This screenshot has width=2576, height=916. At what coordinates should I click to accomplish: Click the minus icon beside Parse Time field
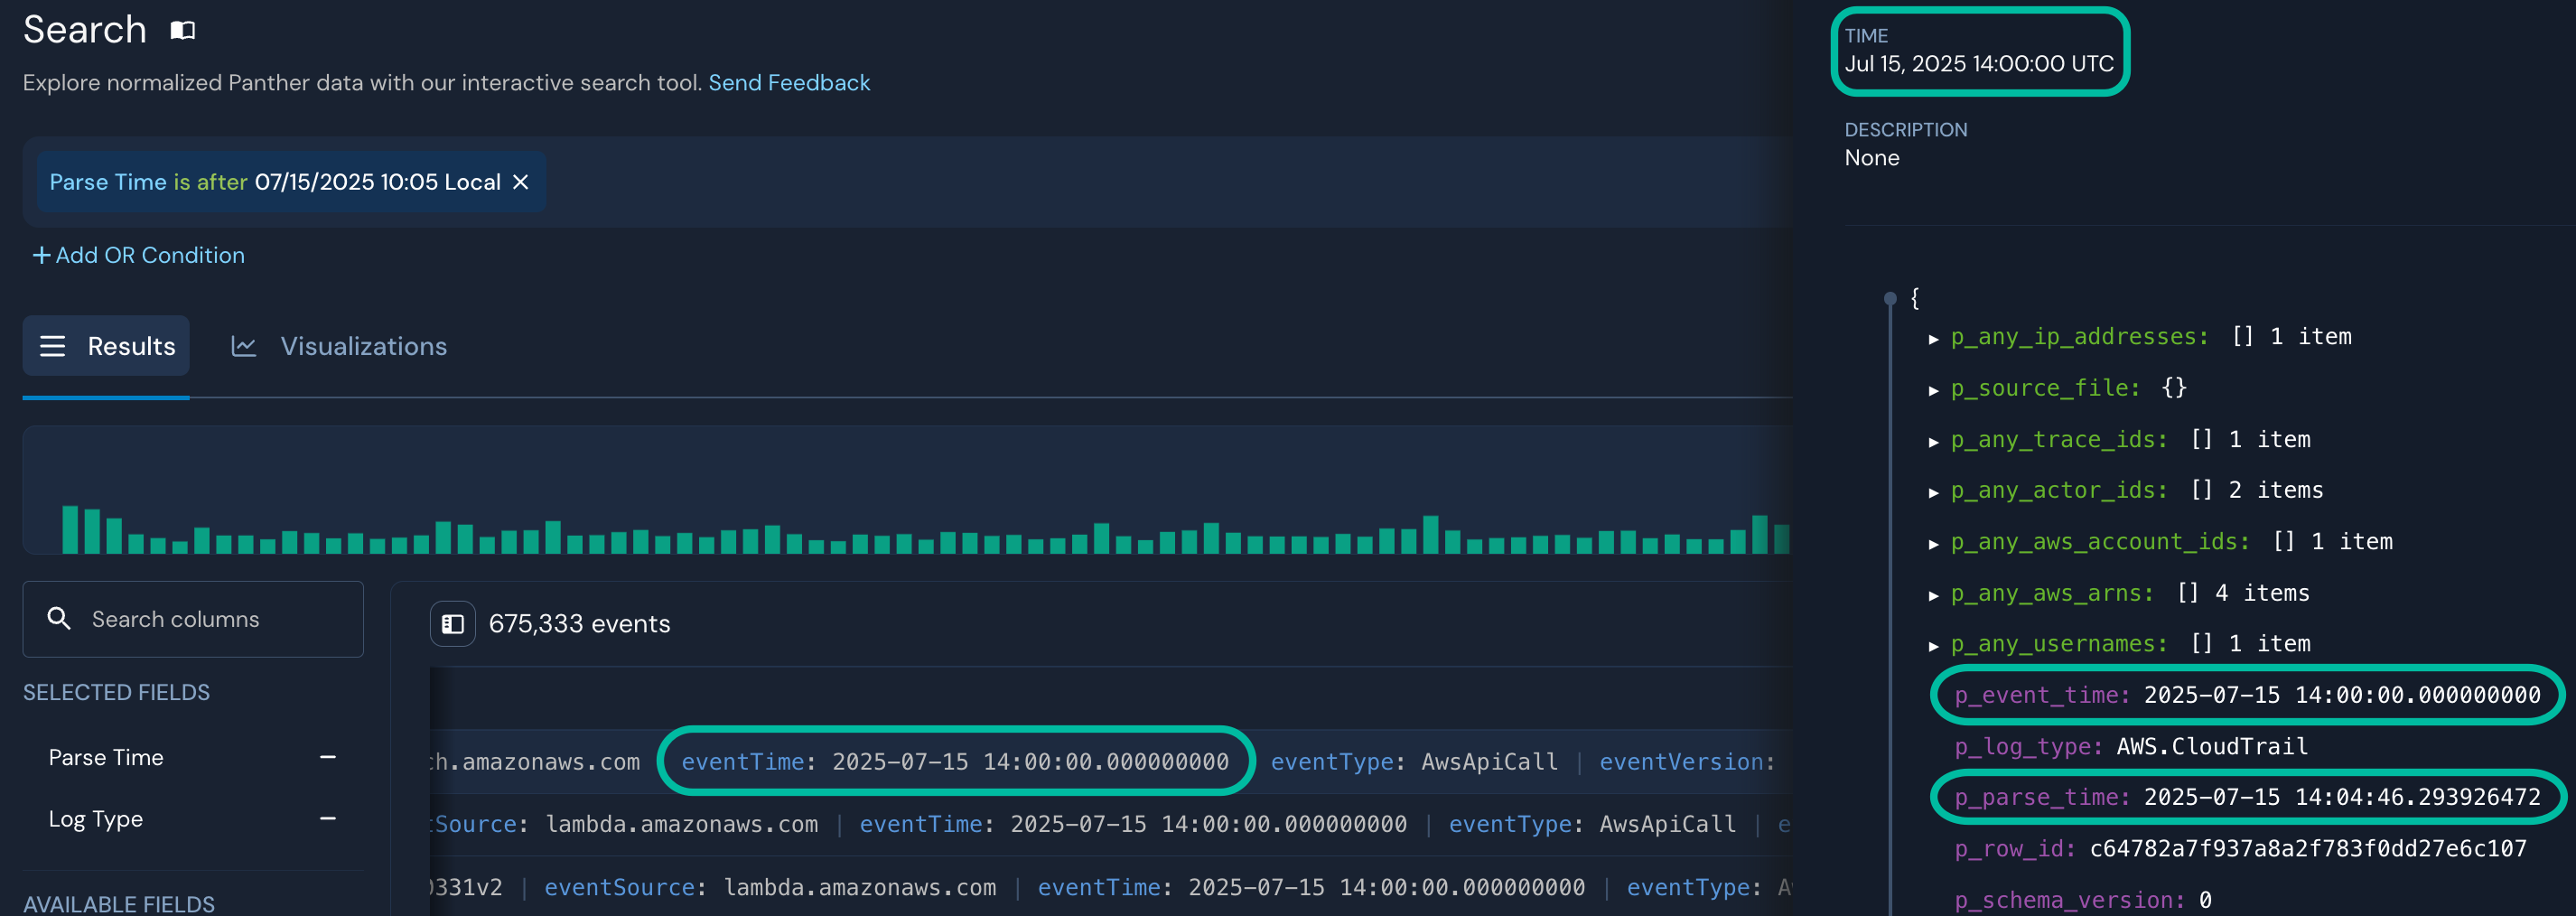[x=327, y=757]
